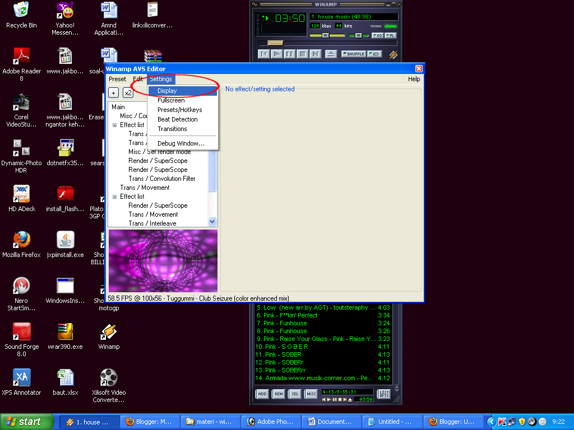Select Main item in AVS tree

(118, 107)
